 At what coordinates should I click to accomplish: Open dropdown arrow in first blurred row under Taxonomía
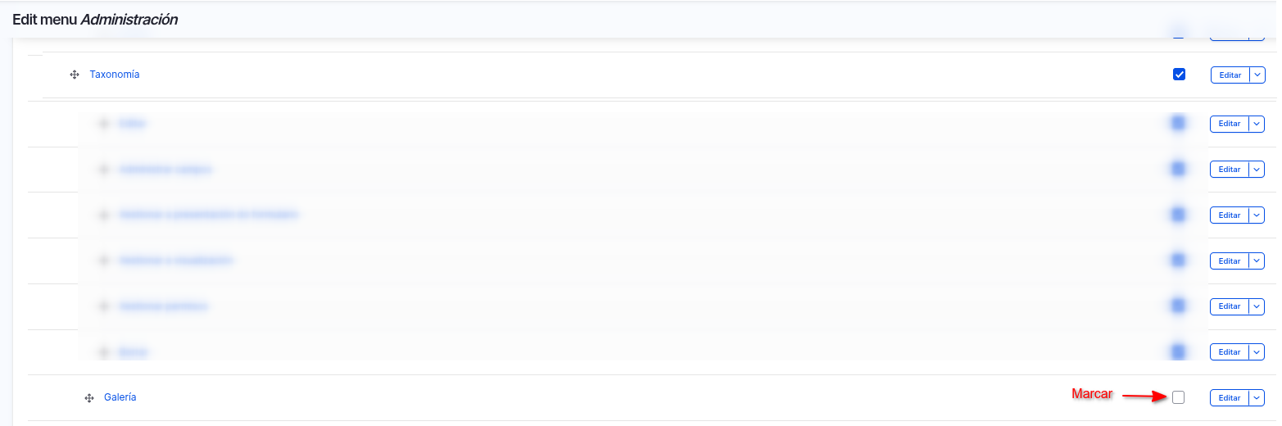[1257, 125]
